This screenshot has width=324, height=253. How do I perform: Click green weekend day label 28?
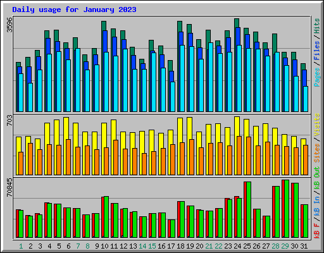tap(275, 246)
